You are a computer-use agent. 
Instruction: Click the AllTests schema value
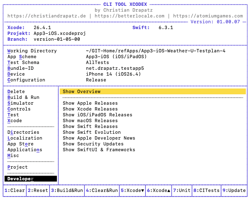click(x=98, y=62)
